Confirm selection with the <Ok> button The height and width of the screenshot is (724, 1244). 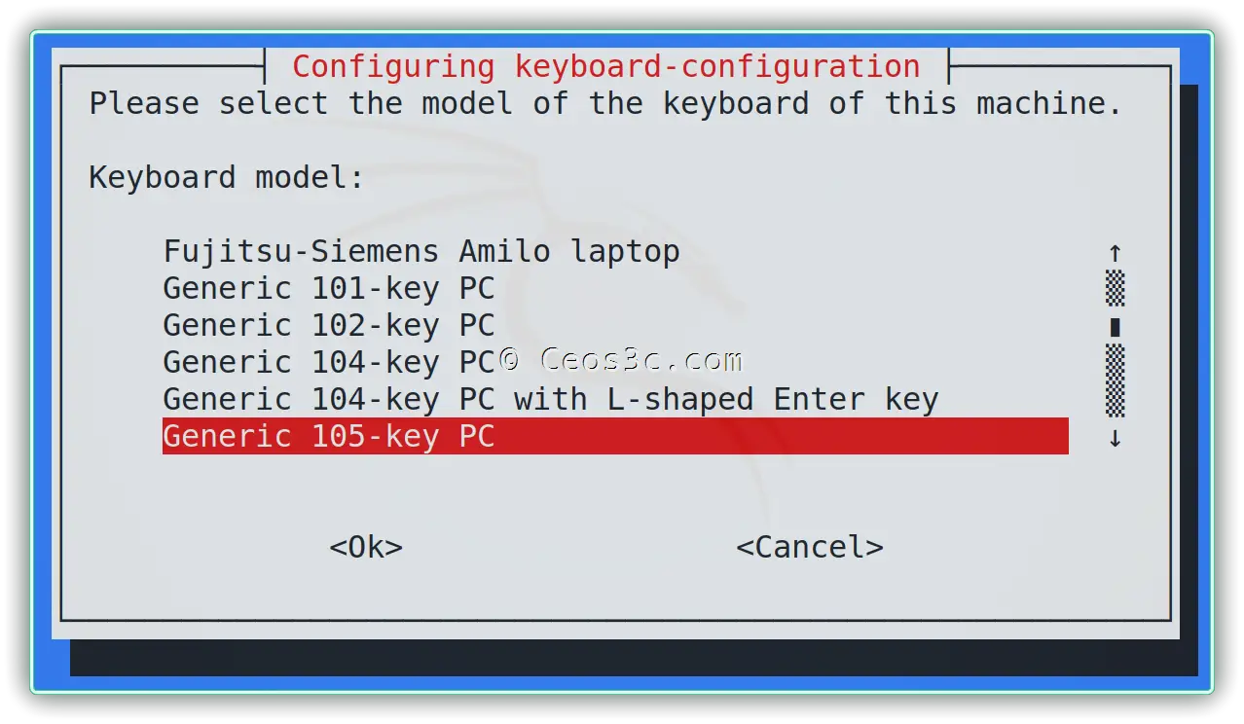tap(366, 547)
